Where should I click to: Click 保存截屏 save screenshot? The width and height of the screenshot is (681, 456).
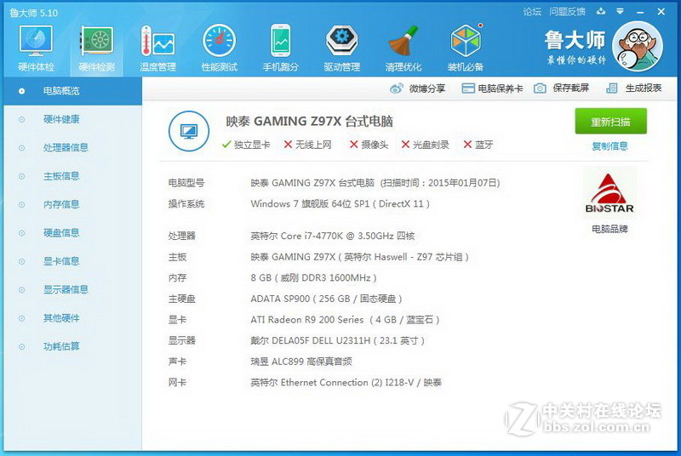[561, 88]
